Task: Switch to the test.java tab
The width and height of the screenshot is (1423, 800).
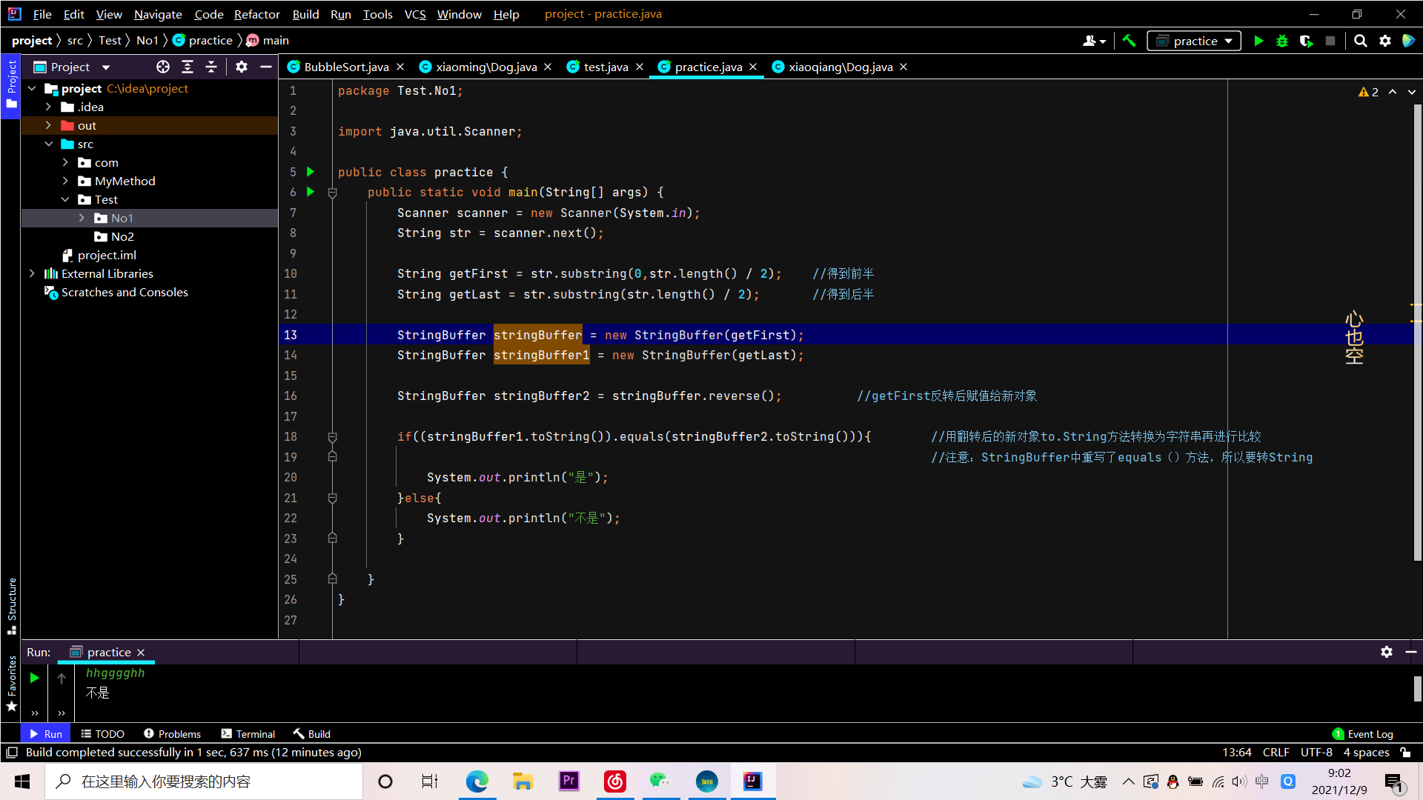Action: click(x=604, y=67)
